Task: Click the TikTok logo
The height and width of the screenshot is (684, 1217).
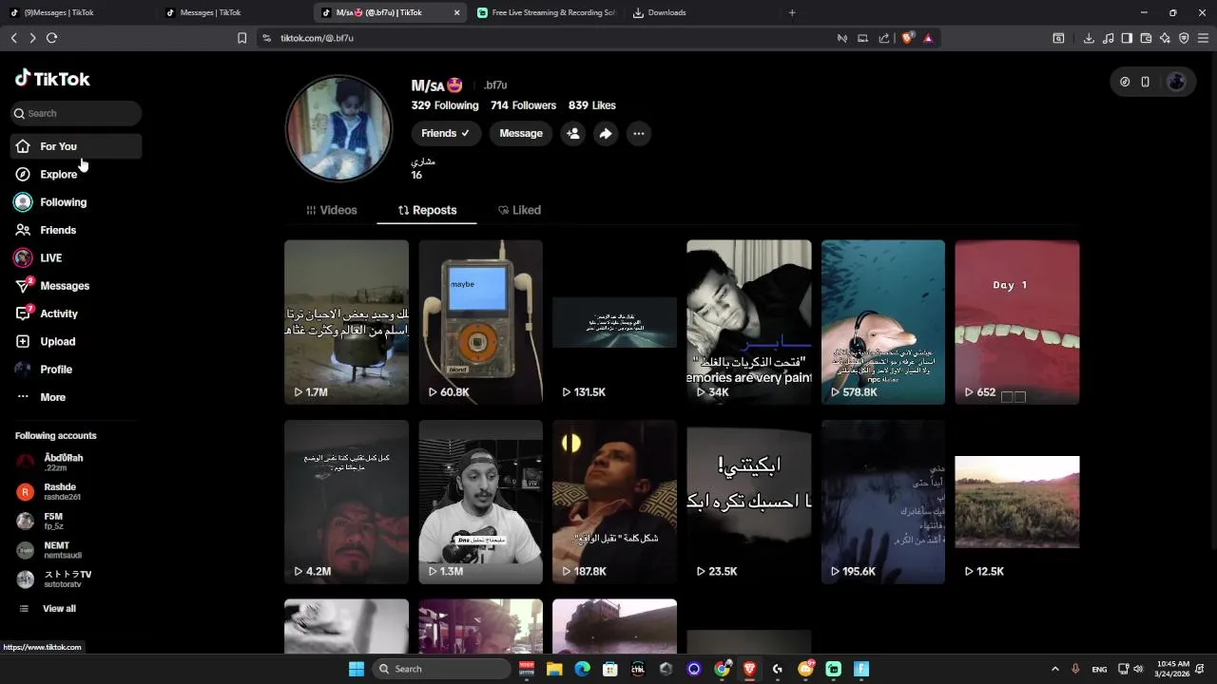Action: click(x=52, y=79)
